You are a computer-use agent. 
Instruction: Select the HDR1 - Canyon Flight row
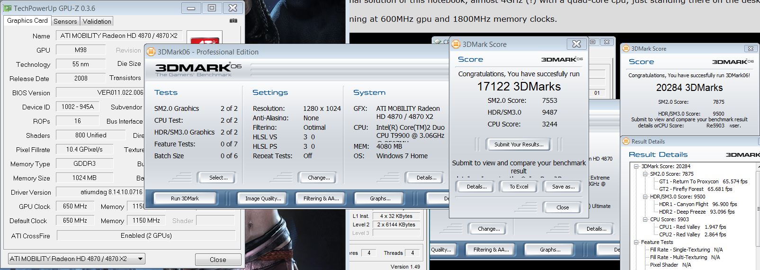pos(698,204)
